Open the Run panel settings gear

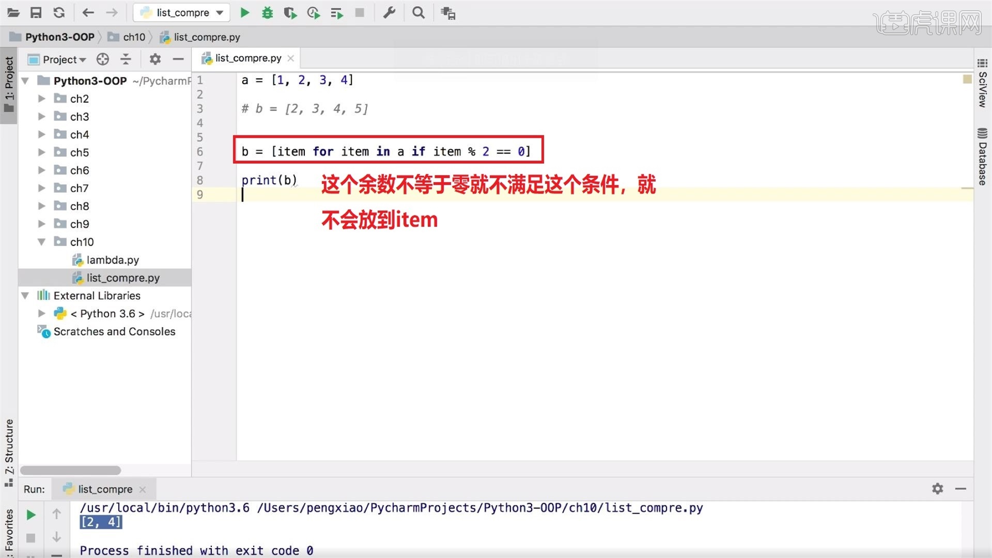point(937,488)
